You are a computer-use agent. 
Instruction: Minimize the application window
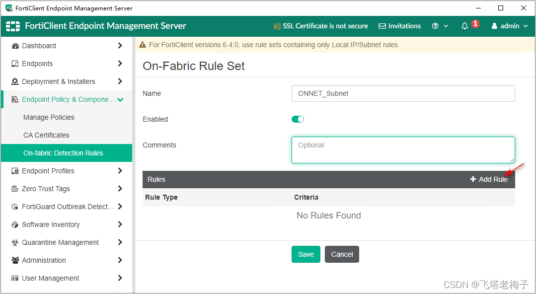pyautogui.click(x=478, y=8)
